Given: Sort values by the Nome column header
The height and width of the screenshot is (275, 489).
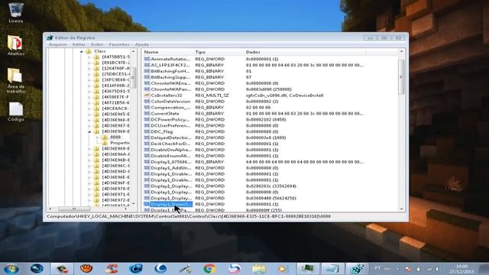Looking at the screenshot, I should point(167,52).
